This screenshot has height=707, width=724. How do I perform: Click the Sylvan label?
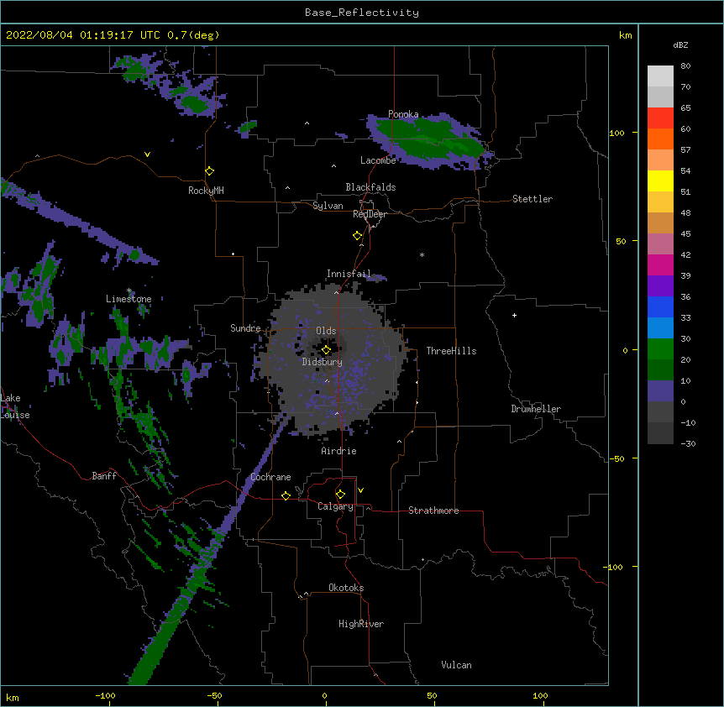pos(328,206)
